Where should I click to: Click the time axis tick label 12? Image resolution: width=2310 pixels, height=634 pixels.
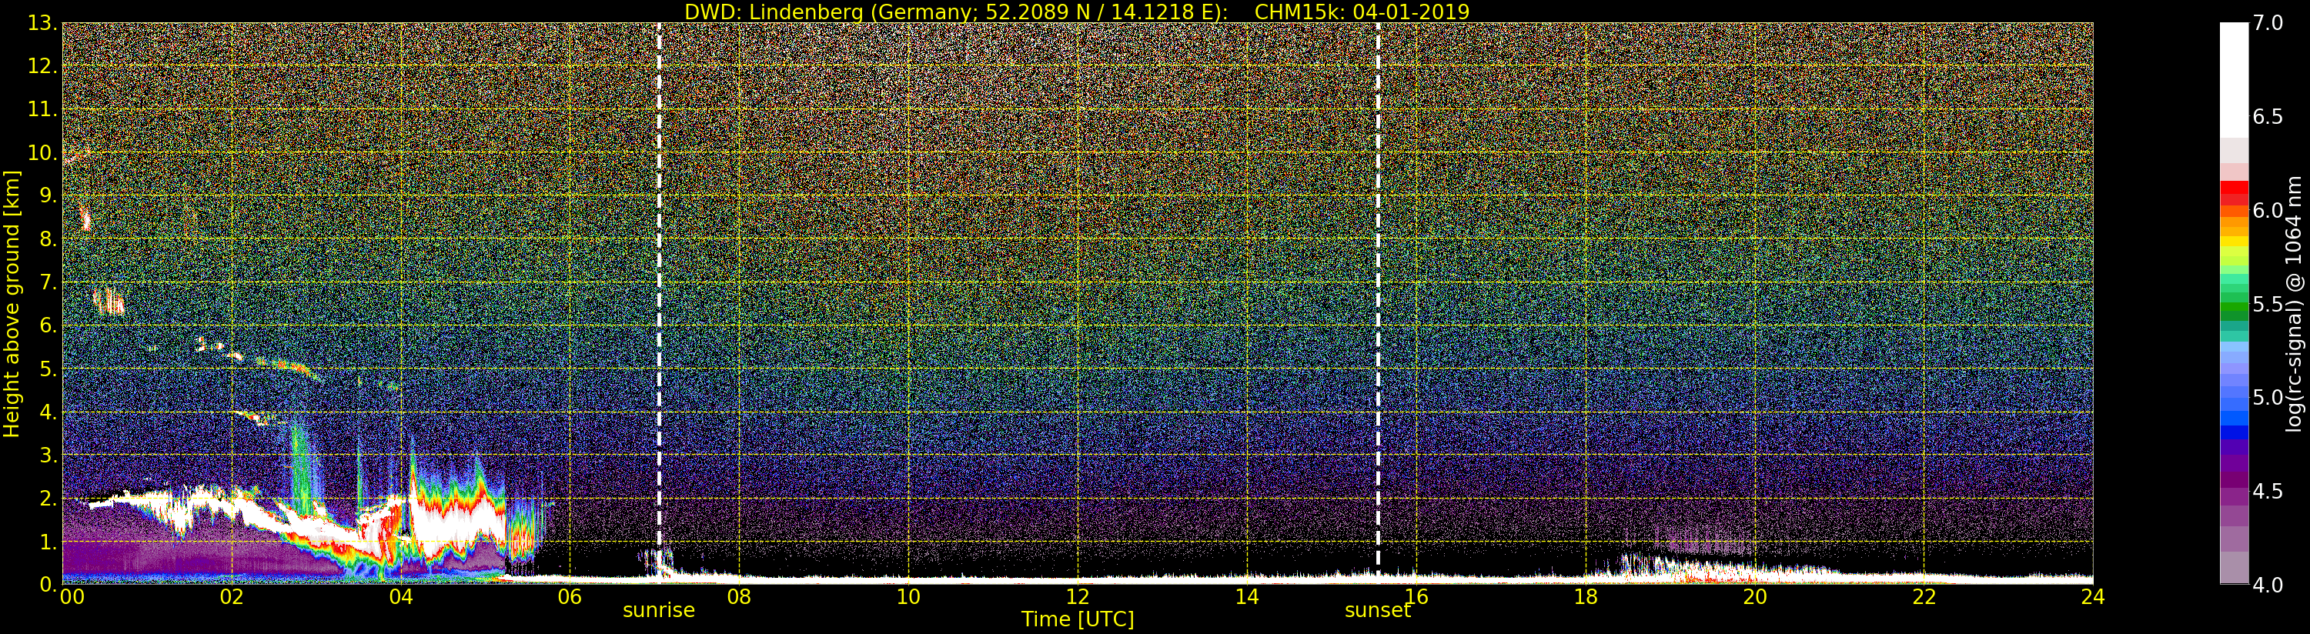tap(1078, 597)
